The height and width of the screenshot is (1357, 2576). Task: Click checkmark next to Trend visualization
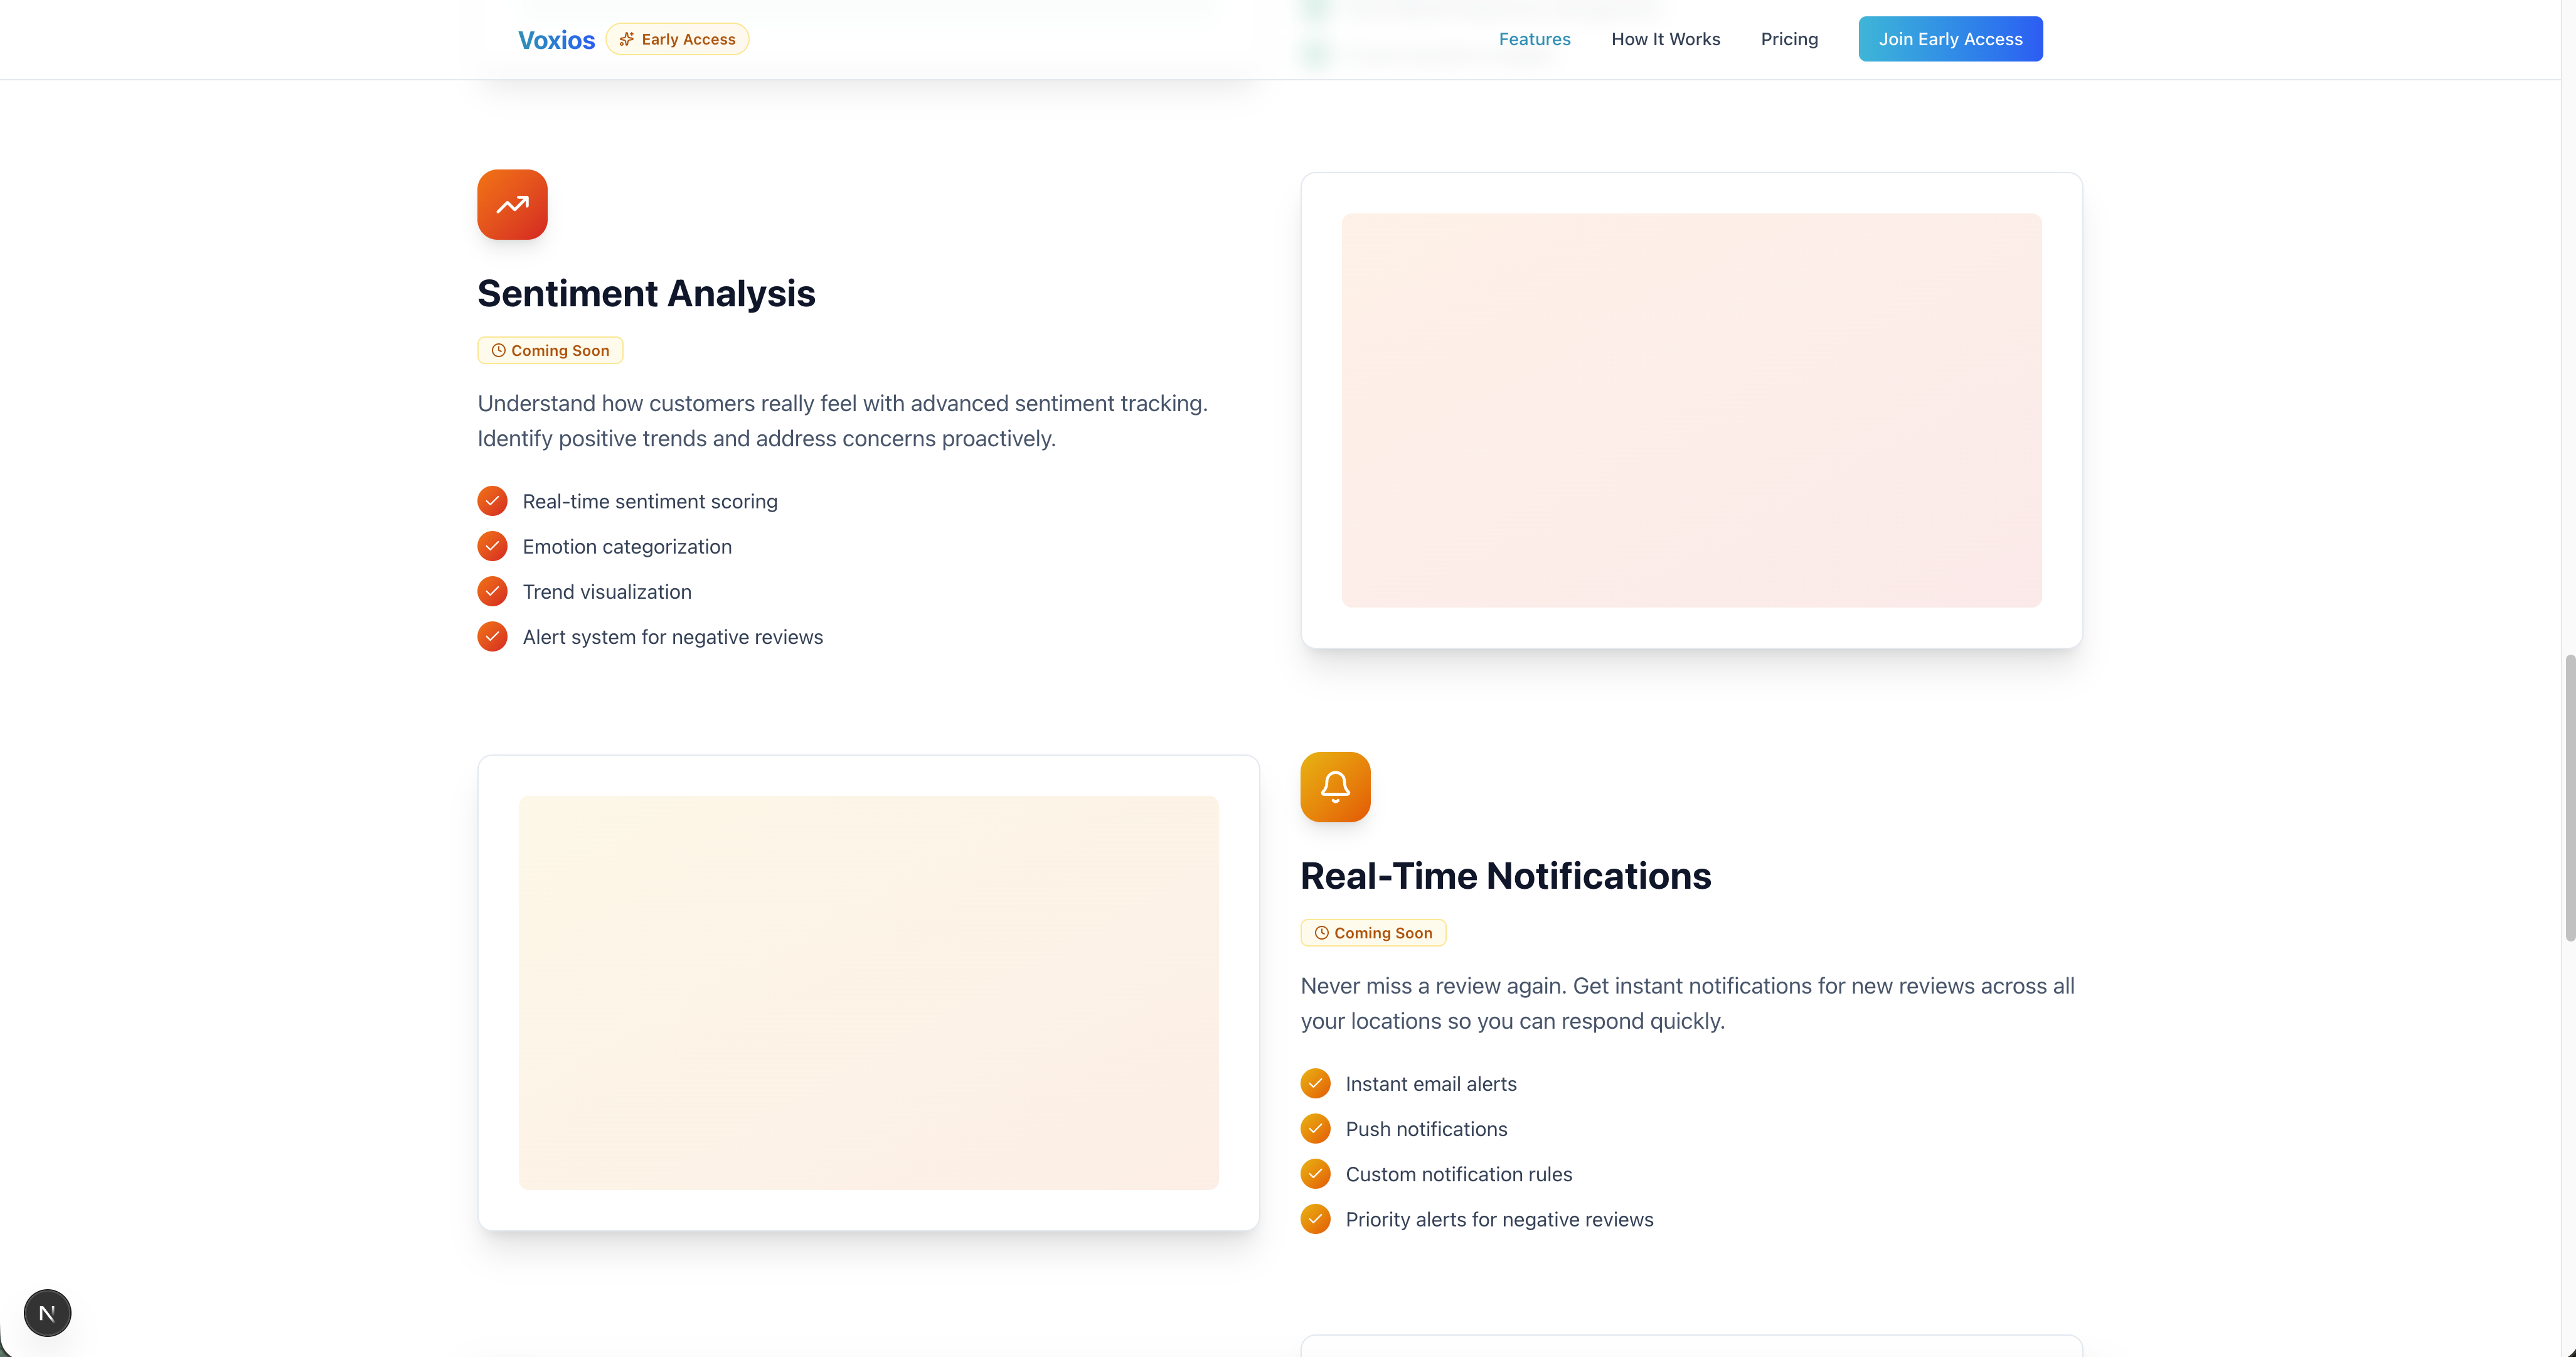point(492,591)
